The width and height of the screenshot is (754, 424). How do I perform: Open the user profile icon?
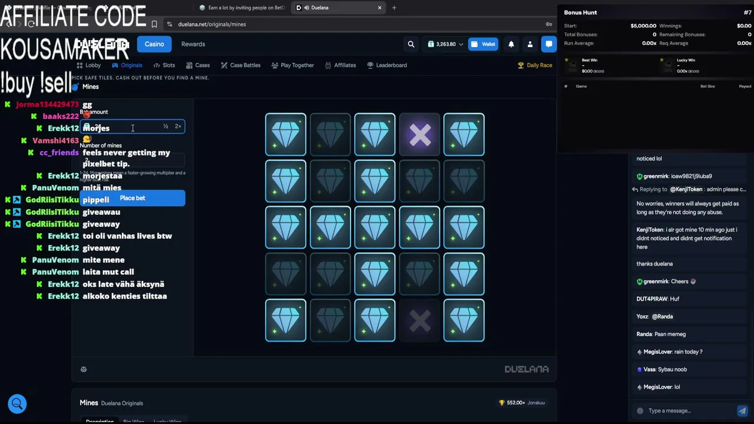530,44
